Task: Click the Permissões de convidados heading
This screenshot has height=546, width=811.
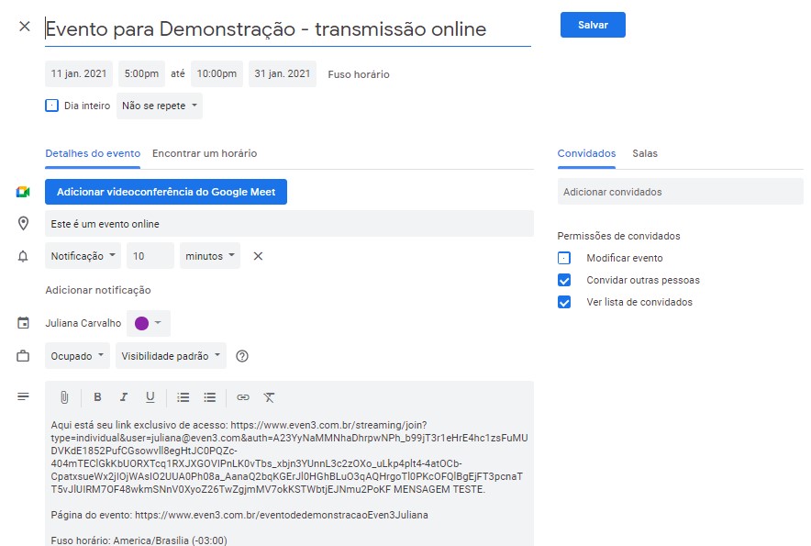Action: 618,236
